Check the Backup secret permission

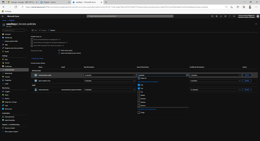click(139, 102)
